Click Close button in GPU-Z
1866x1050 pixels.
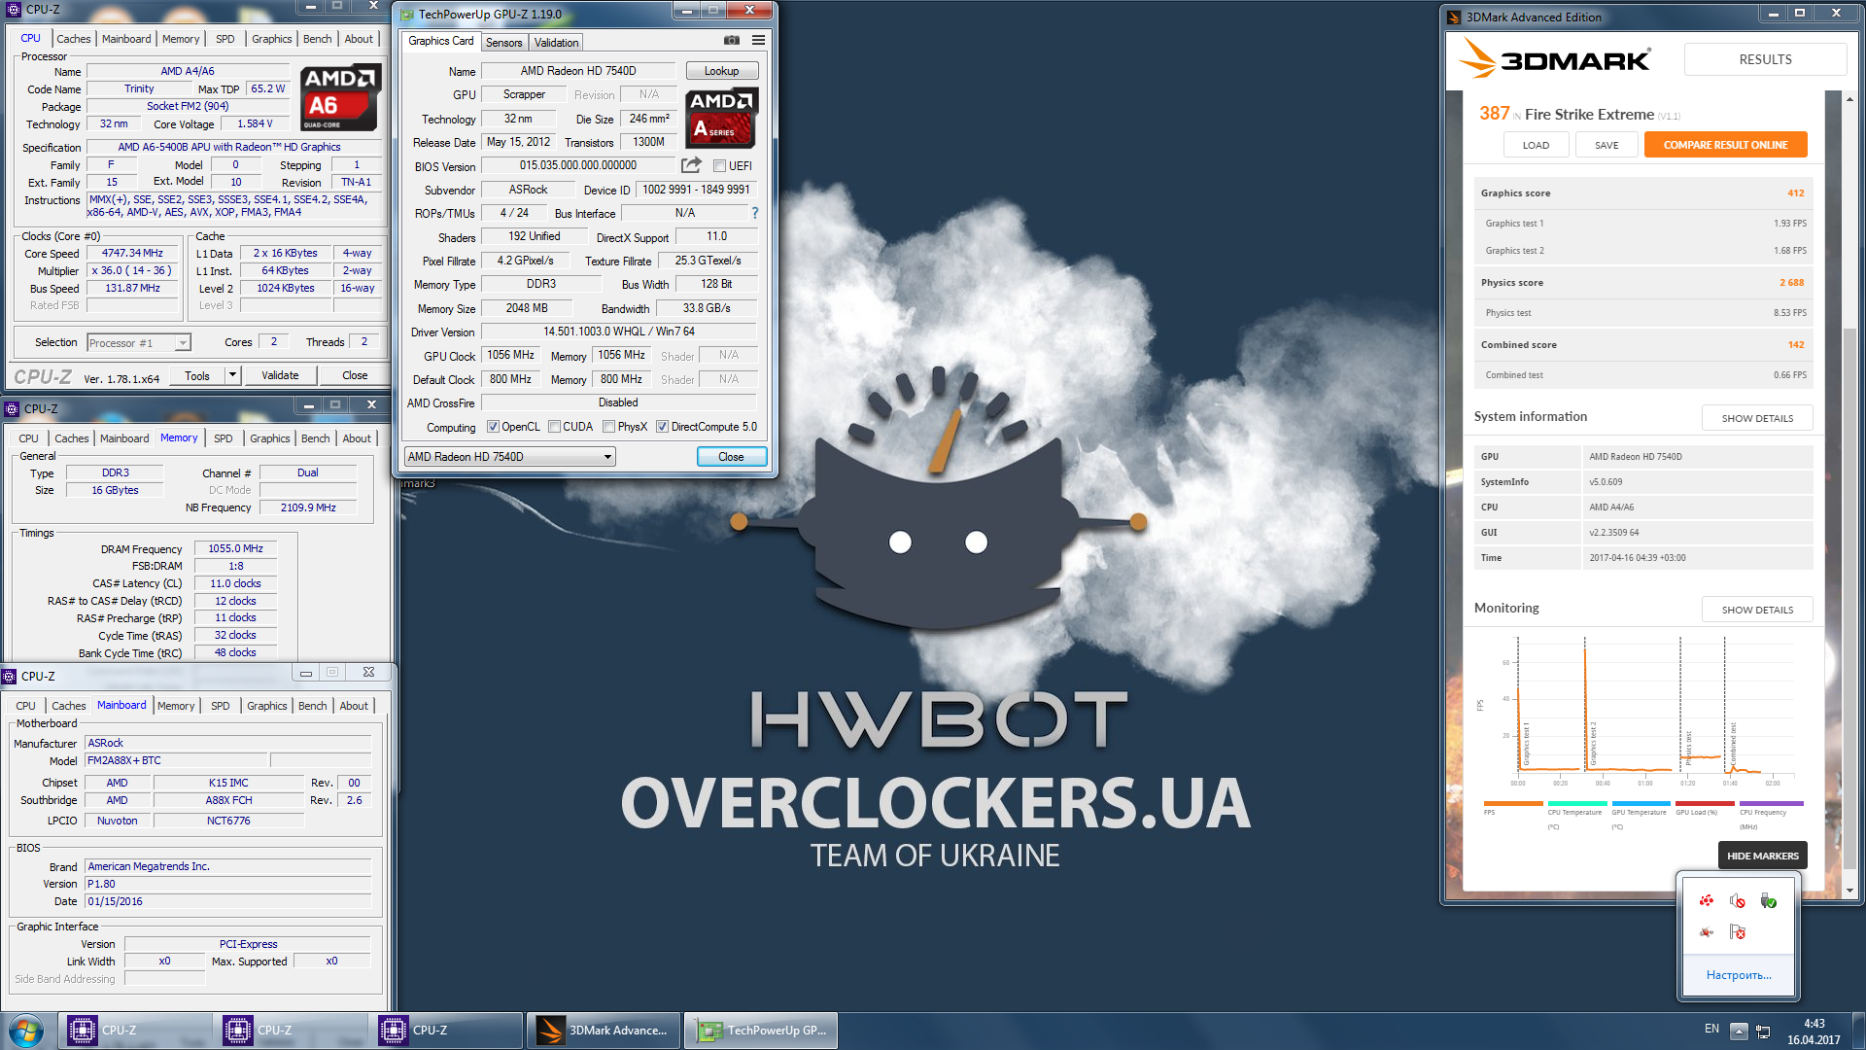click(x=731, y=457)
